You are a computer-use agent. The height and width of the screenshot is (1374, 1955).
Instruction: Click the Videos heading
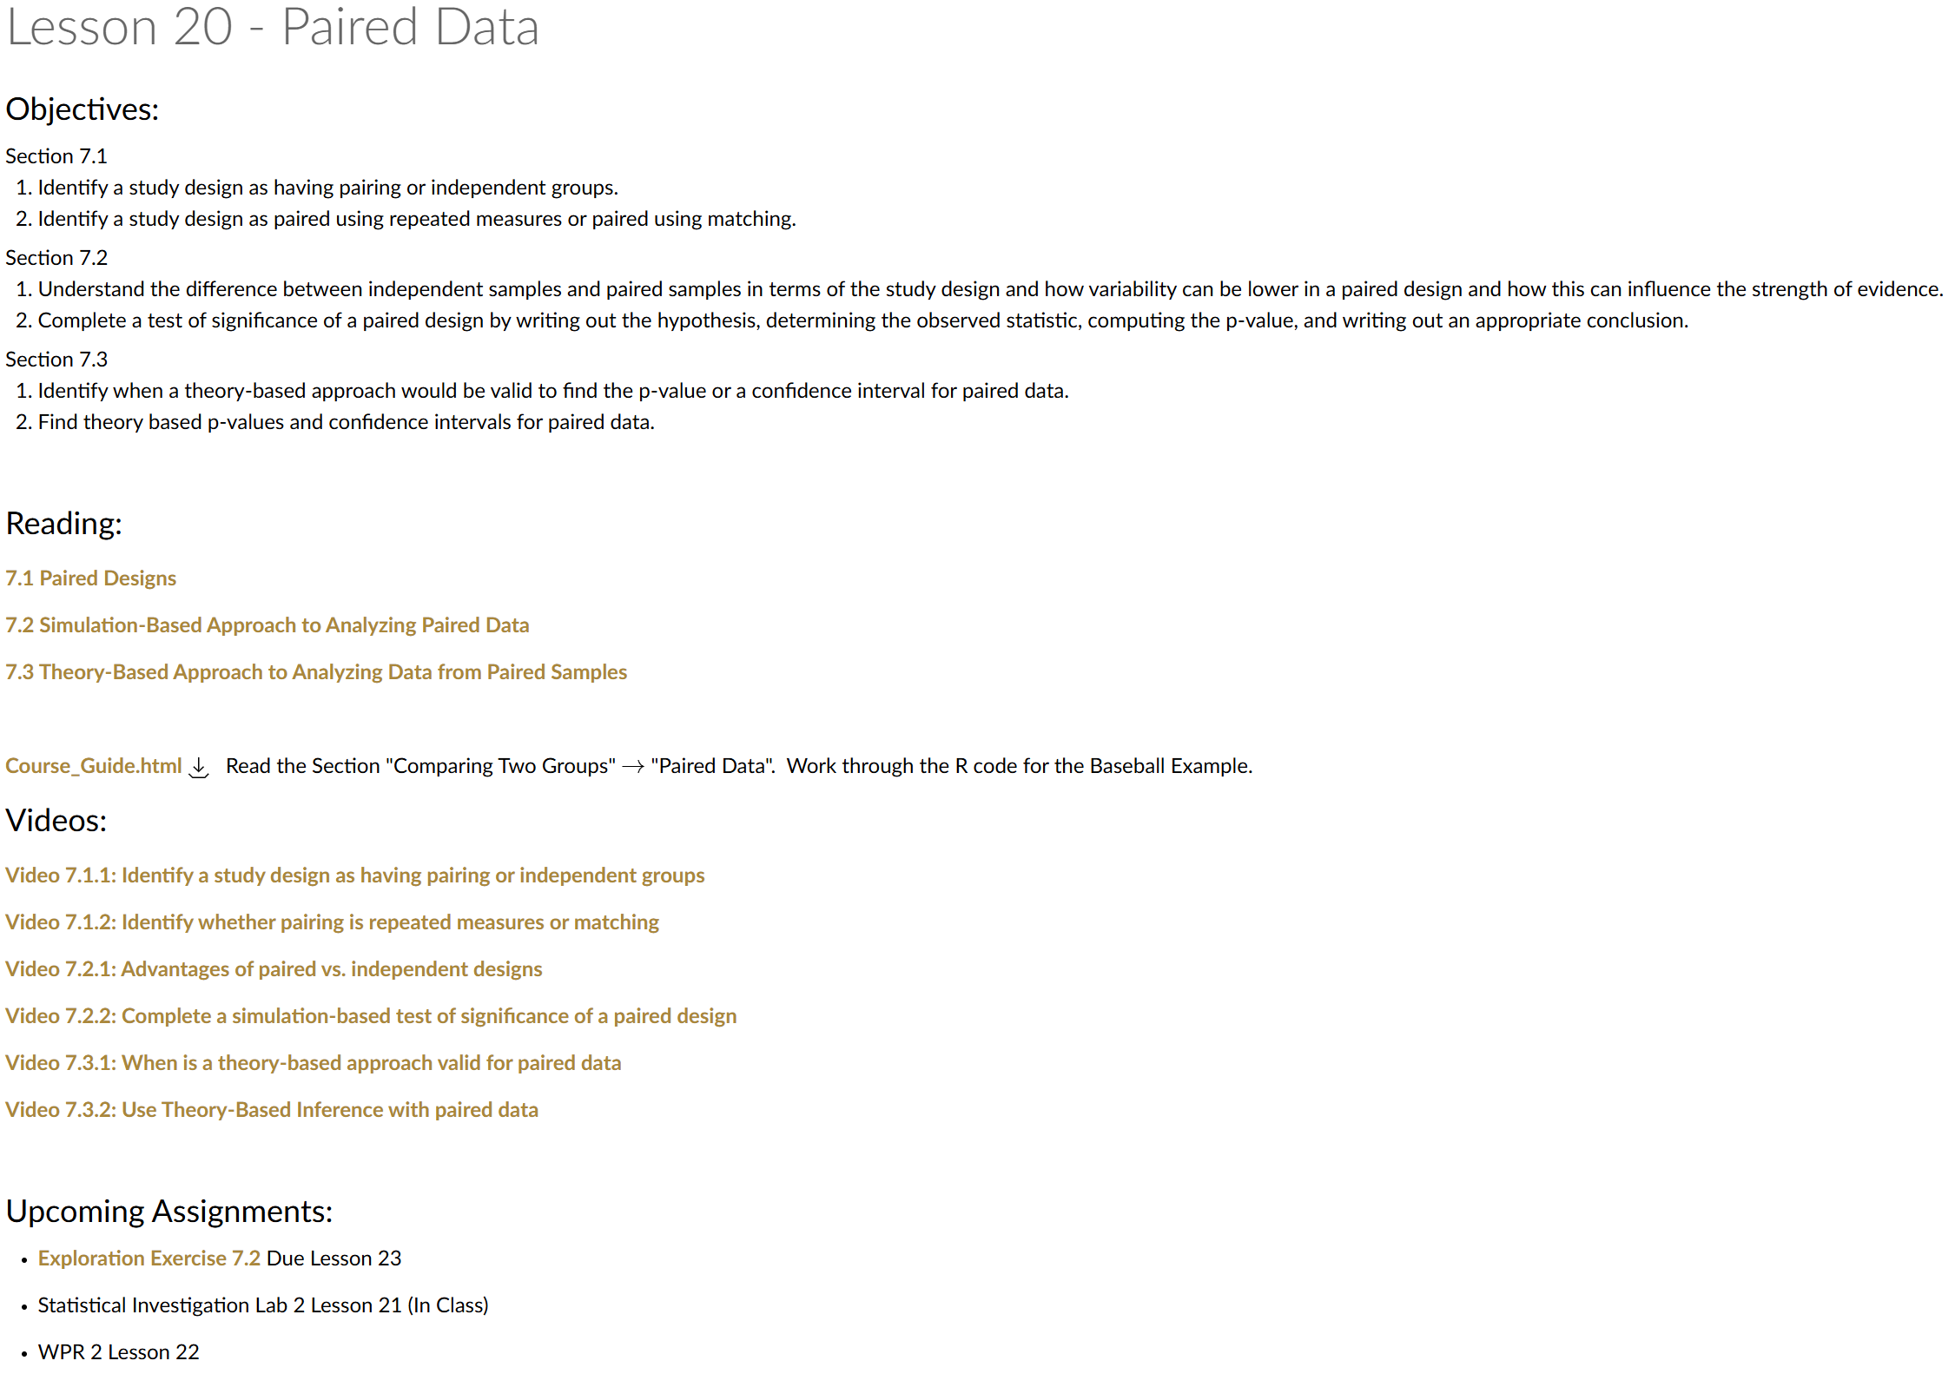pos(56,821)
